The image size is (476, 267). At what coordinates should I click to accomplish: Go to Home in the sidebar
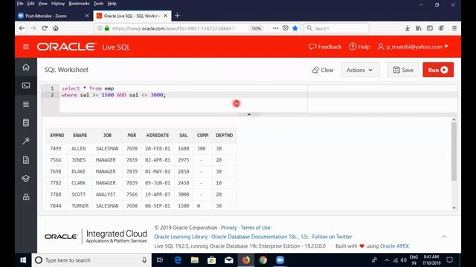tap(26, 67)
